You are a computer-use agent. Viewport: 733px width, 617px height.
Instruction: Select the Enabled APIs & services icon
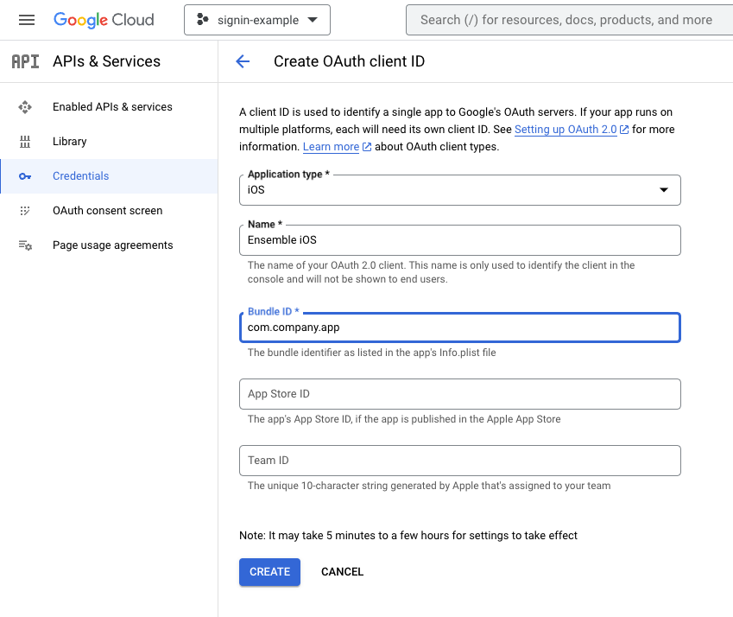(25, 106)
